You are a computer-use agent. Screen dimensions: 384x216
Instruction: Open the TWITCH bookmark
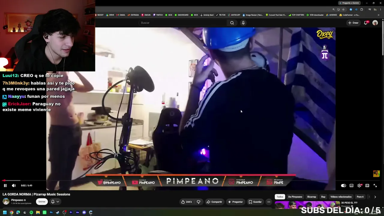coord(158,15)
